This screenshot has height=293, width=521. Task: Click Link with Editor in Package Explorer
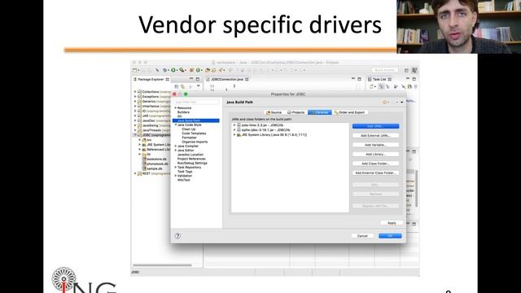pyautogui.click(x=182, y=86)
